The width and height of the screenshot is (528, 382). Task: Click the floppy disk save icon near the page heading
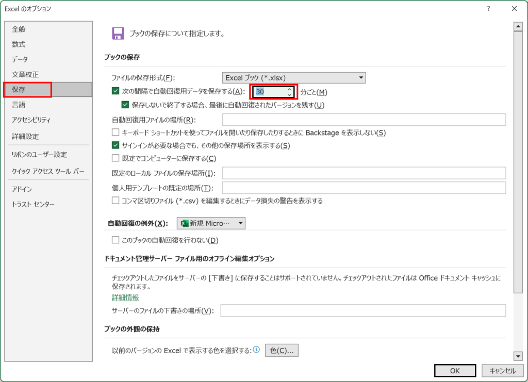118,33
